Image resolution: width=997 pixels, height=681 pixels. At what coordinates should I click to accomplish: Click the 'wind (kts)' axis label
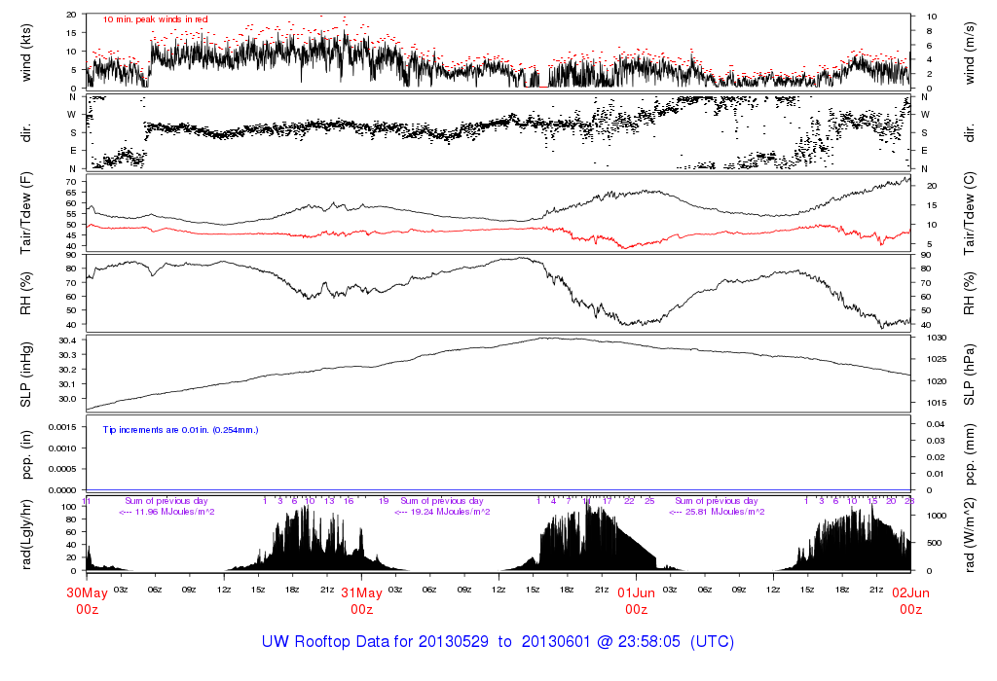click(x=27, y=52)
